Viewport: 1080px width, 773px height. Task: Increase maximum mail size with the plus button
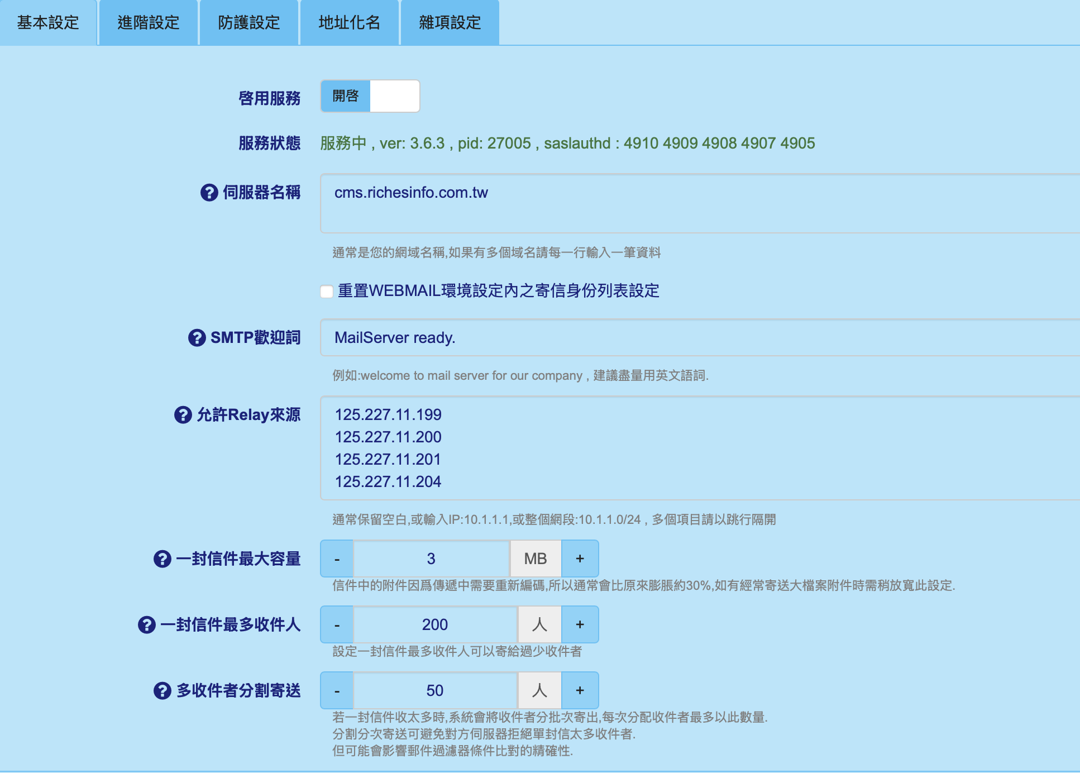[x=580, y=559]
